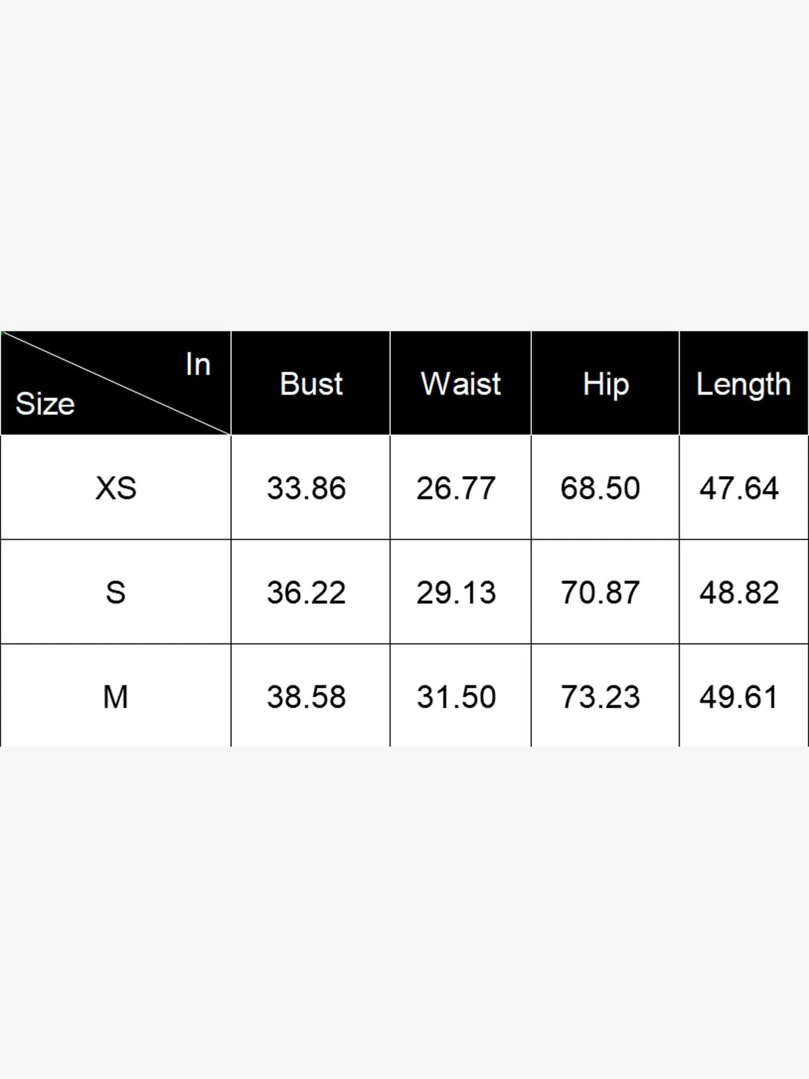809x1079 pixels.
Task: Click the XS waist value 26.77
Action: pos(456,488)
